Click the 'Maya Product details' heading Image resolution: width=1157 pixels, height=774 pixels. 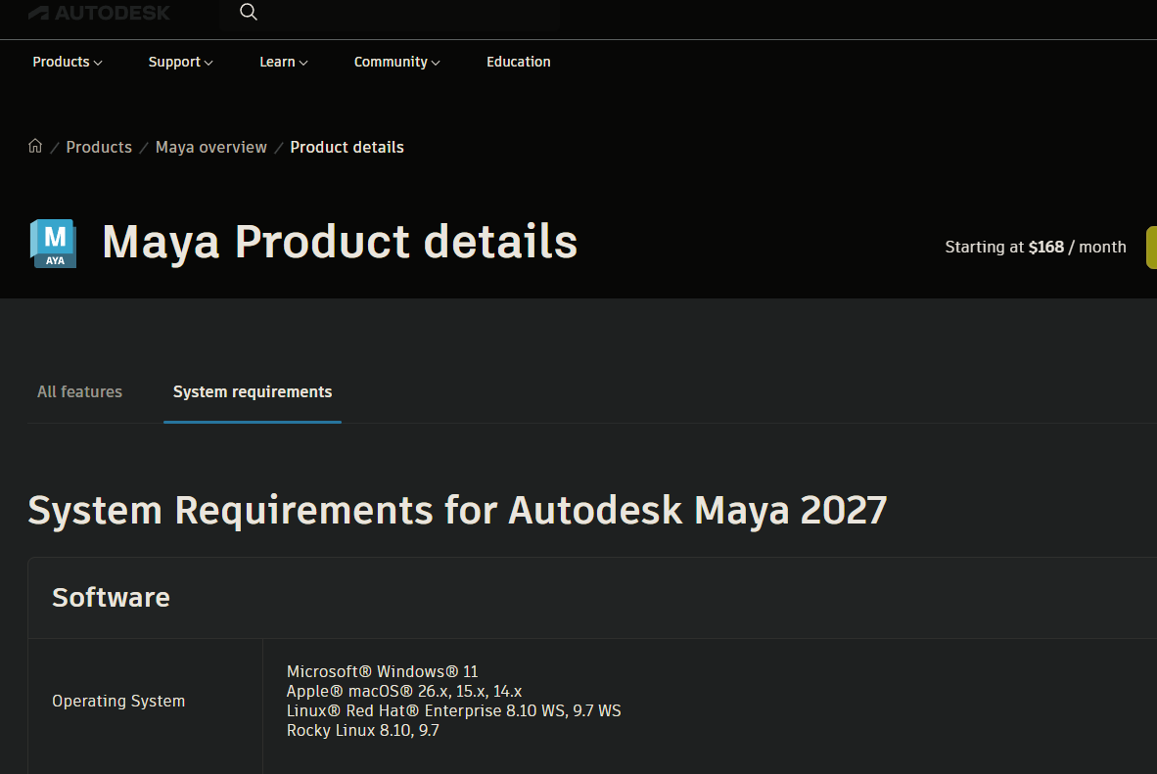(340, 242)
